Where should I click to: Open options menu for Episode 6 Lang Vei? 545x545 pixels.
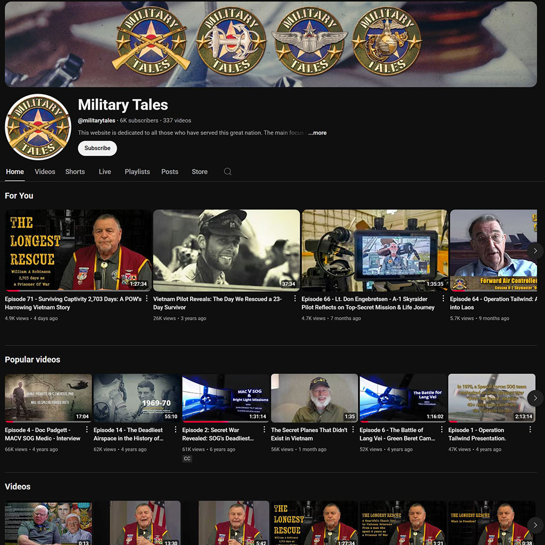point(441,430)
